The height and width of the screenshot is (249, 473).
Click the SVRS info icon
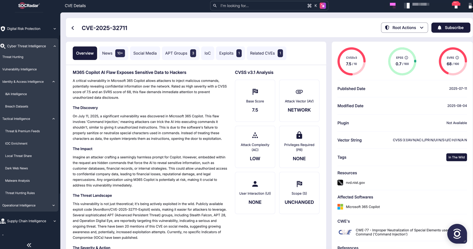(457, 58)
